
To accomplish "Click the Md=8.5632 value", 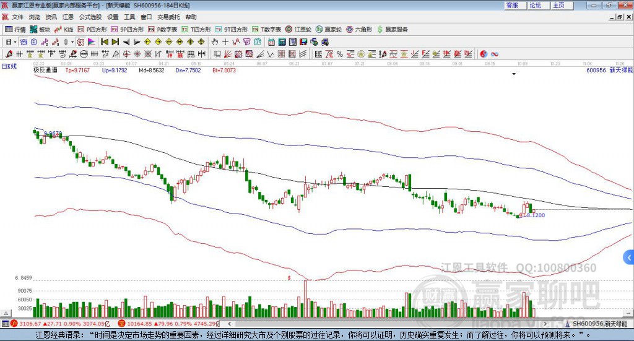I will pos(152,70).
